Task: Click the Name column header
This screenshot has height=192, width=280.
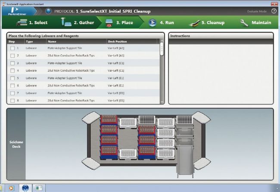Action: click(76, 41)
